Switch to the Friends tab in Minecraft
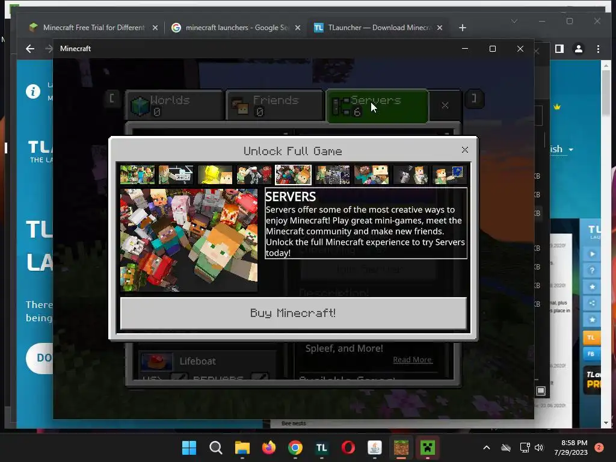The height and width of the screenshot is (462, 616). 274,105
